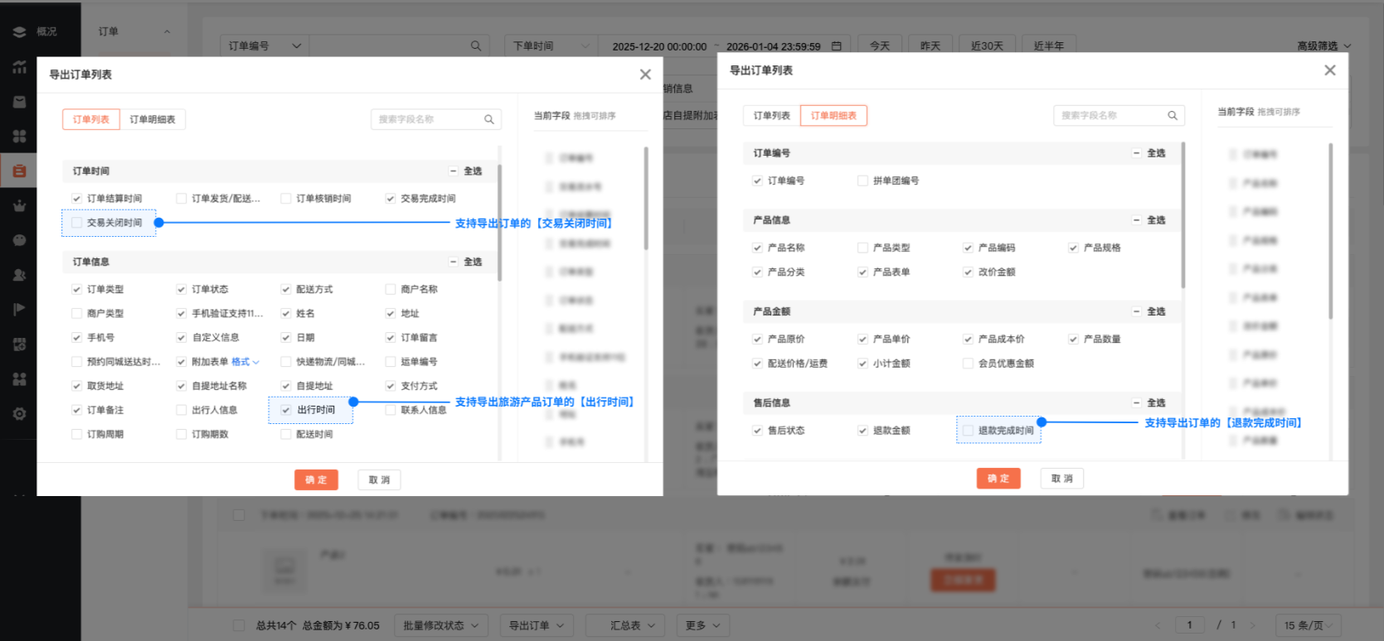Click the search magnifier in the order-list export dialog
The height and width of the screenshot is (641, 1384).
[x=489, y=120]
